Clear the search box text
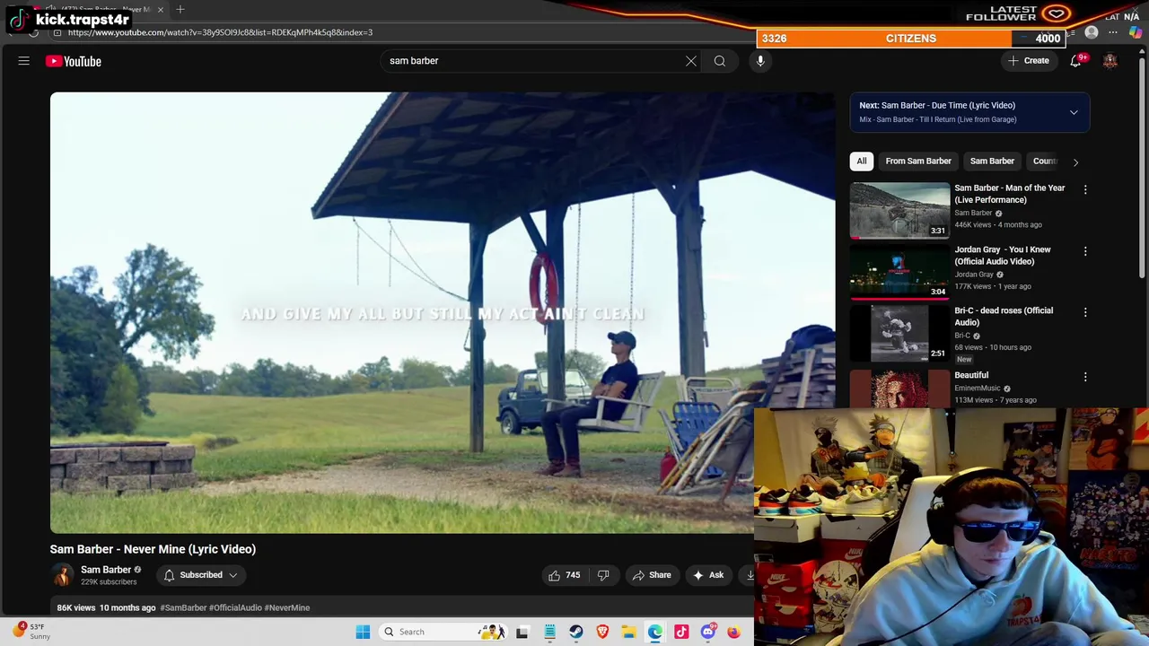 point(691,61)
